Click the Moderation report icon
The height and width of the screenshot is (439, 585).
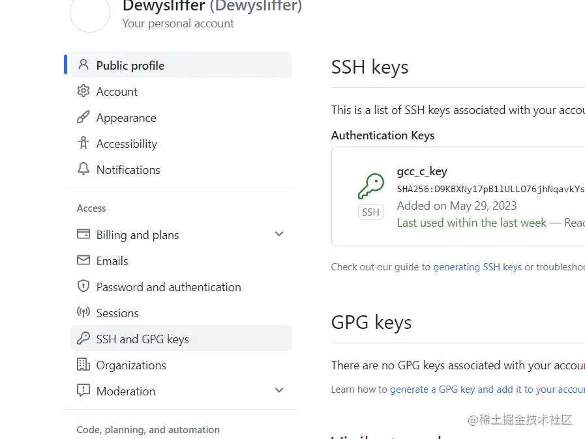click(83, 391)
